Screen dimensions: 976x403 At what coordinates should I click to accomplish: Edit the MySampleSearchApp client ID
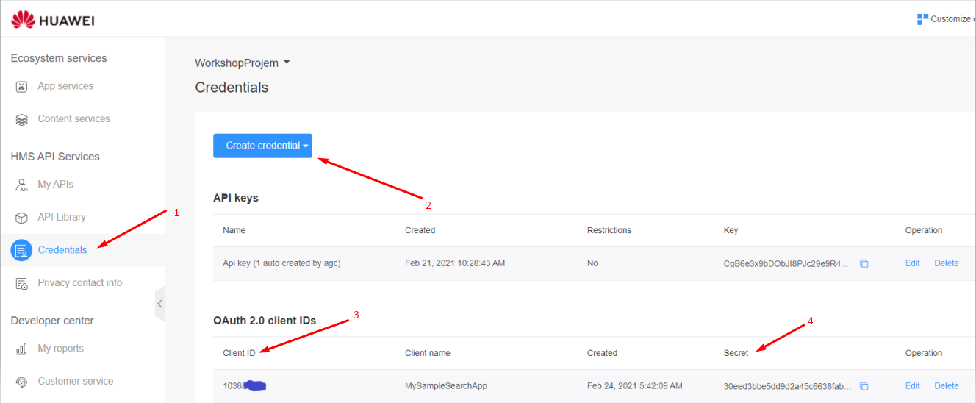913,386
